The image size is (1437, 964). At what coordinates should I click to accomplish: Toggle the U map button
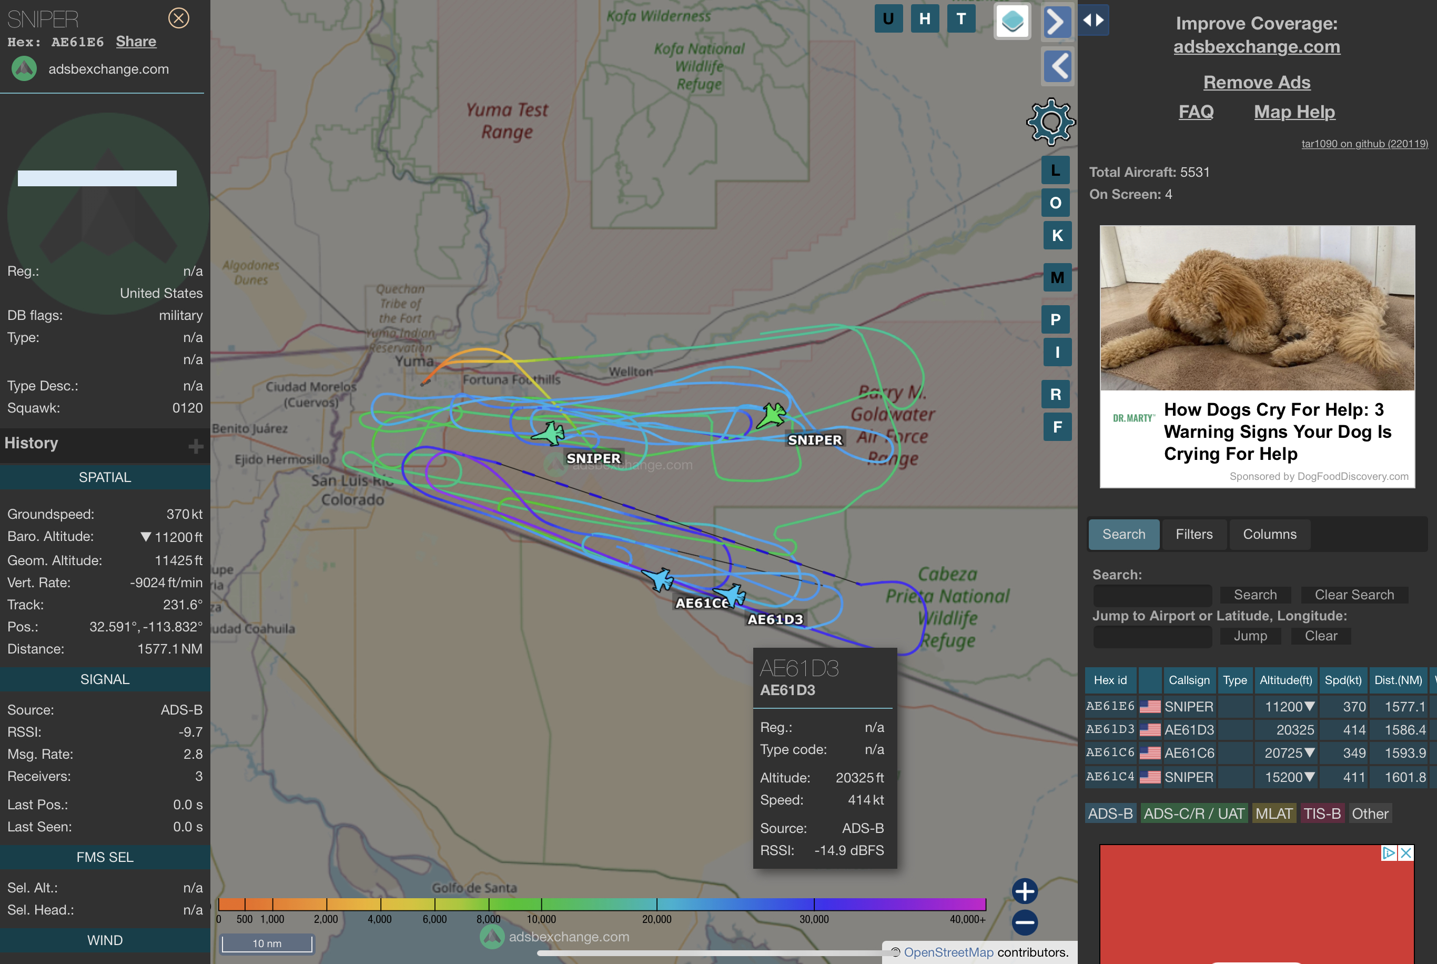pyautogui.click(x=888, y=19)
